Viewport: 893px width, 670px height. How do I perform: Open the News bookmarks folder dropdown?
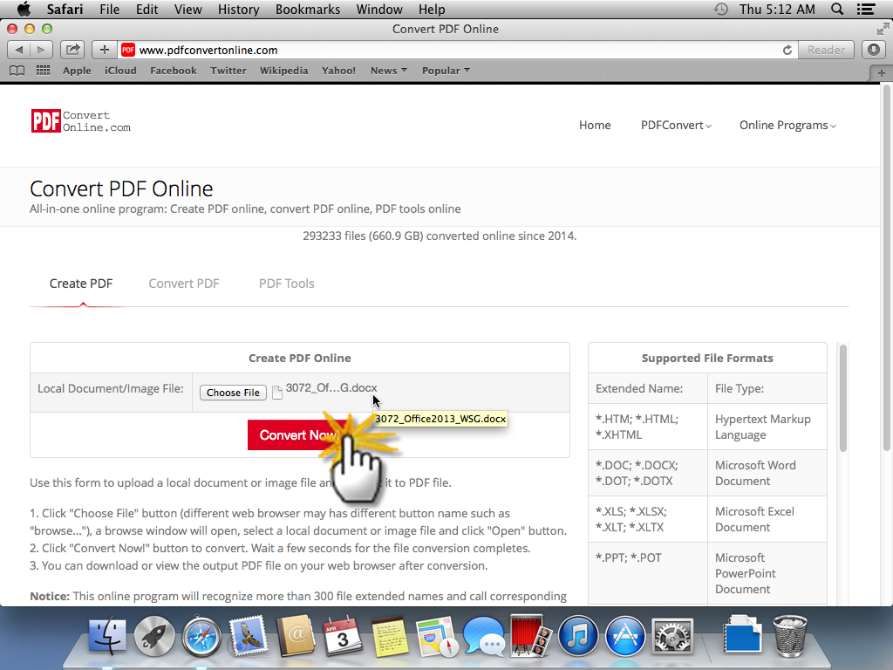[x=389, y=71]
